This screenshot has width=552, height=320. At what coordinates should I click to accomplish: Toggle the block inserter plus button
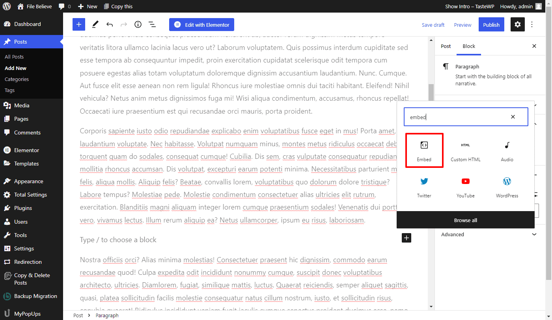pos(79,24)
